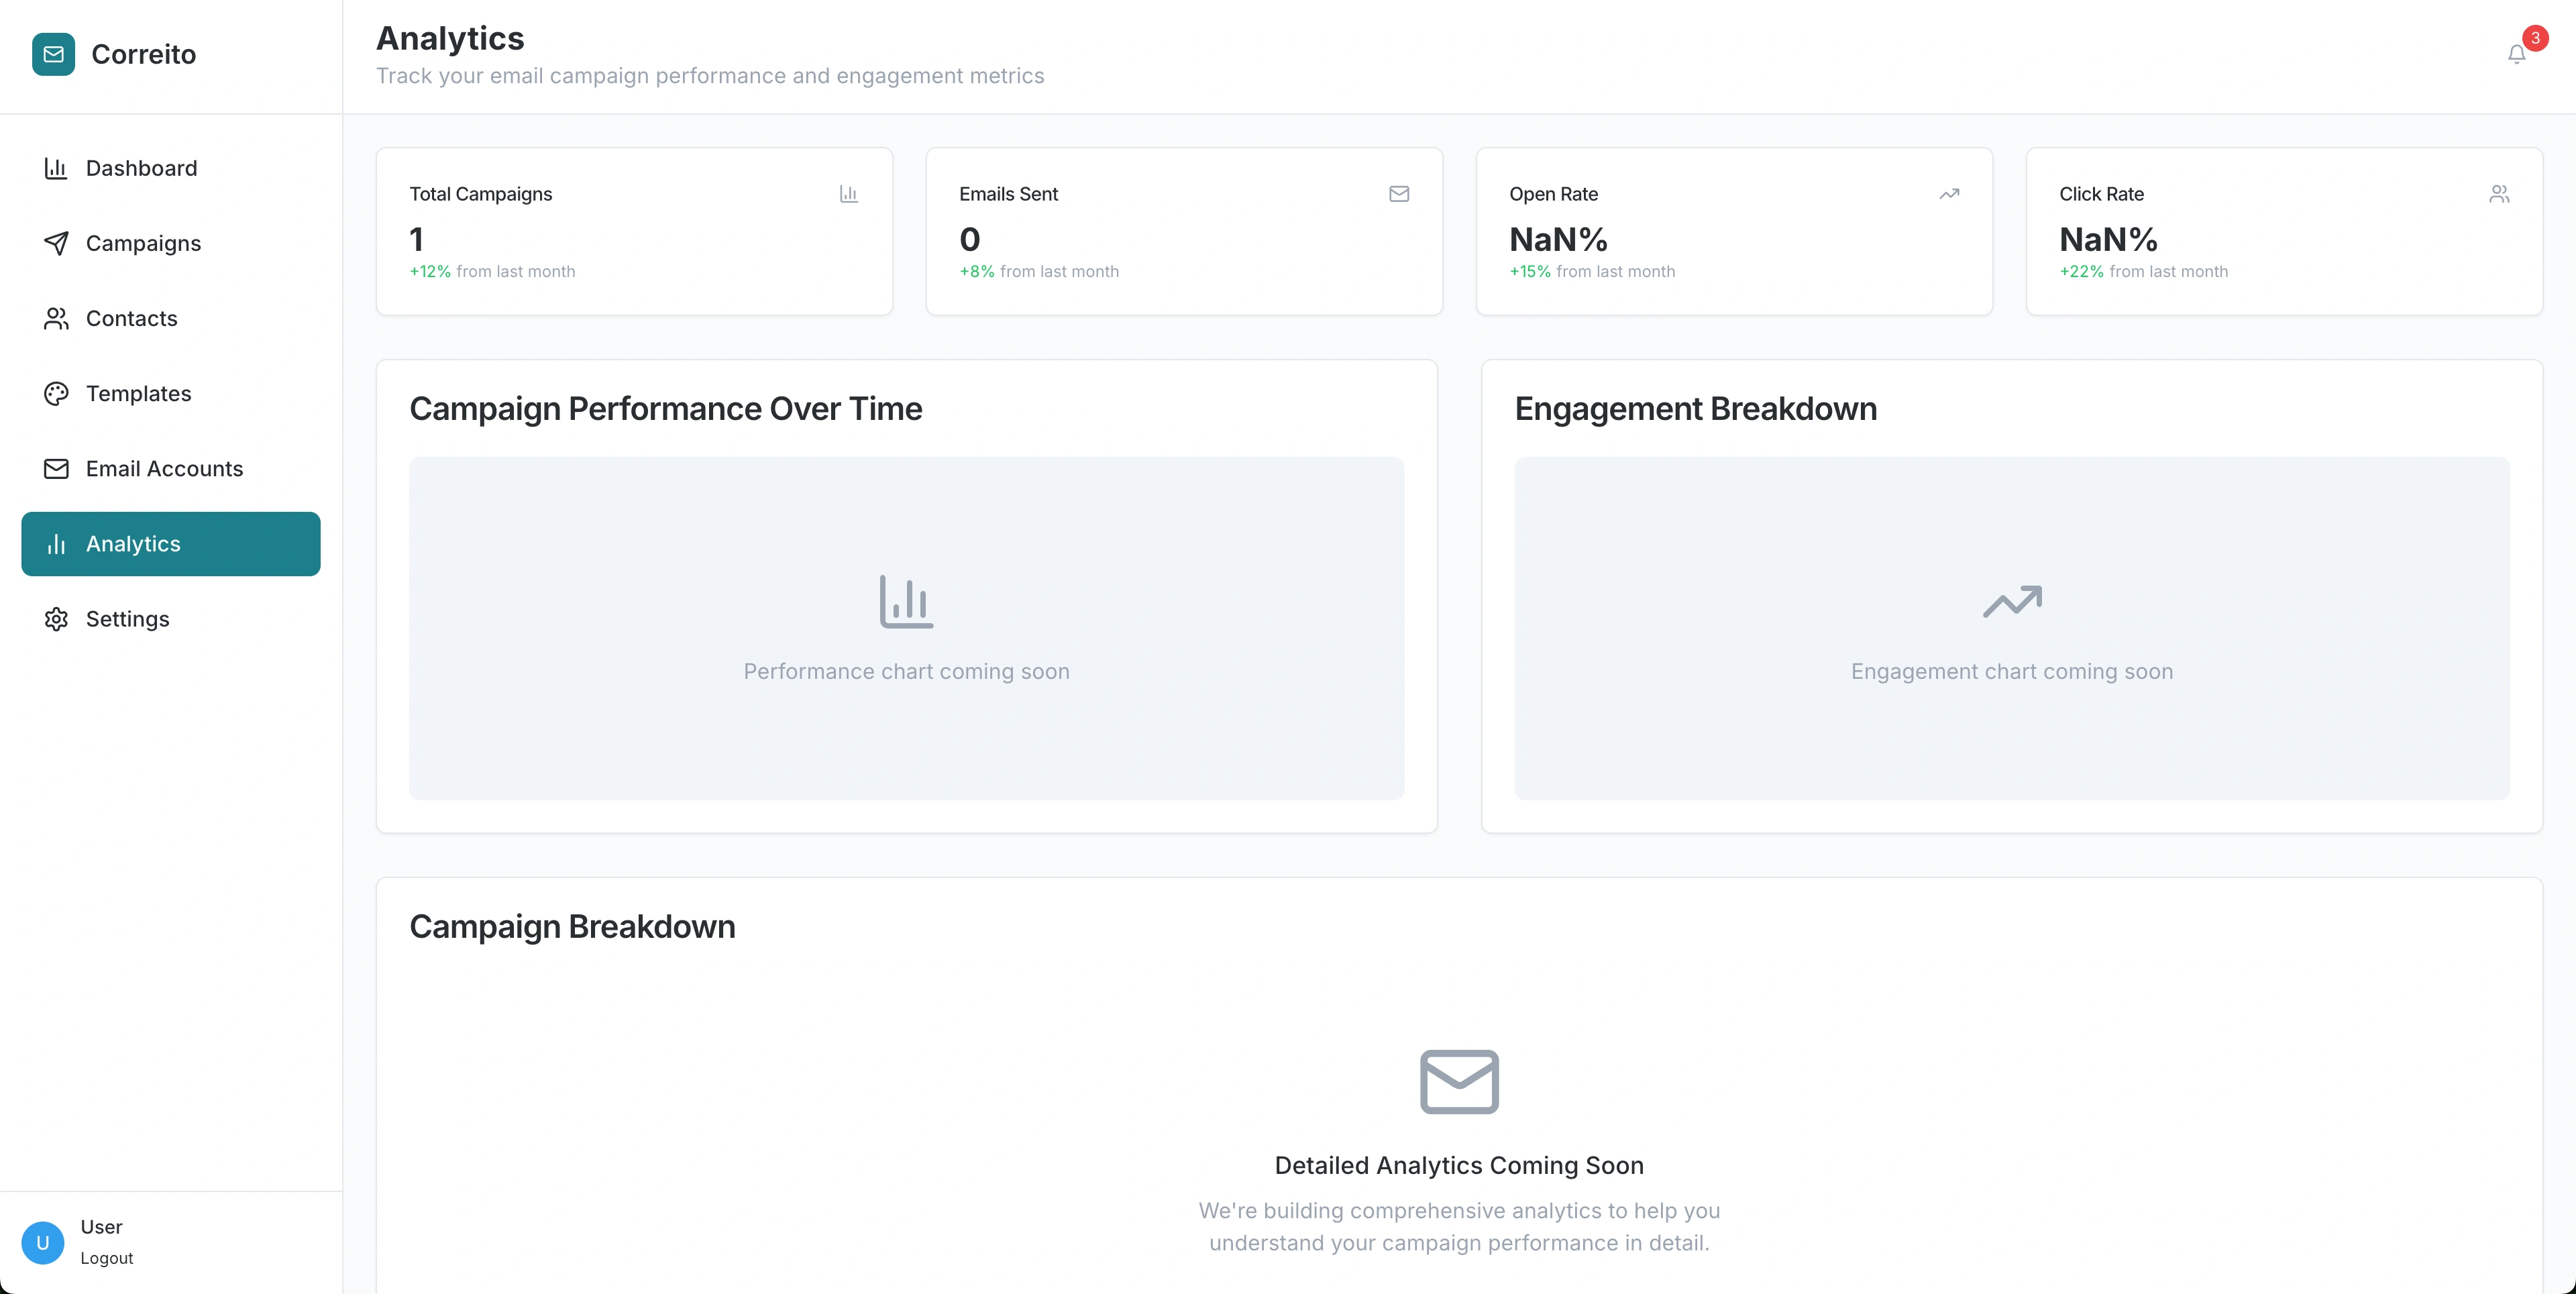Viewport: 2576px width, 1294px height.
Task: Click the Logout link
Action: pos(107,1258)
